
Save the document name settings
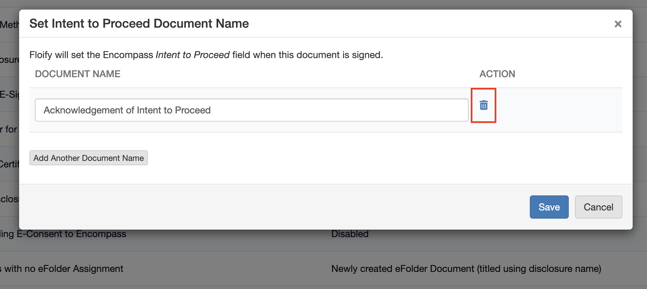549,207
